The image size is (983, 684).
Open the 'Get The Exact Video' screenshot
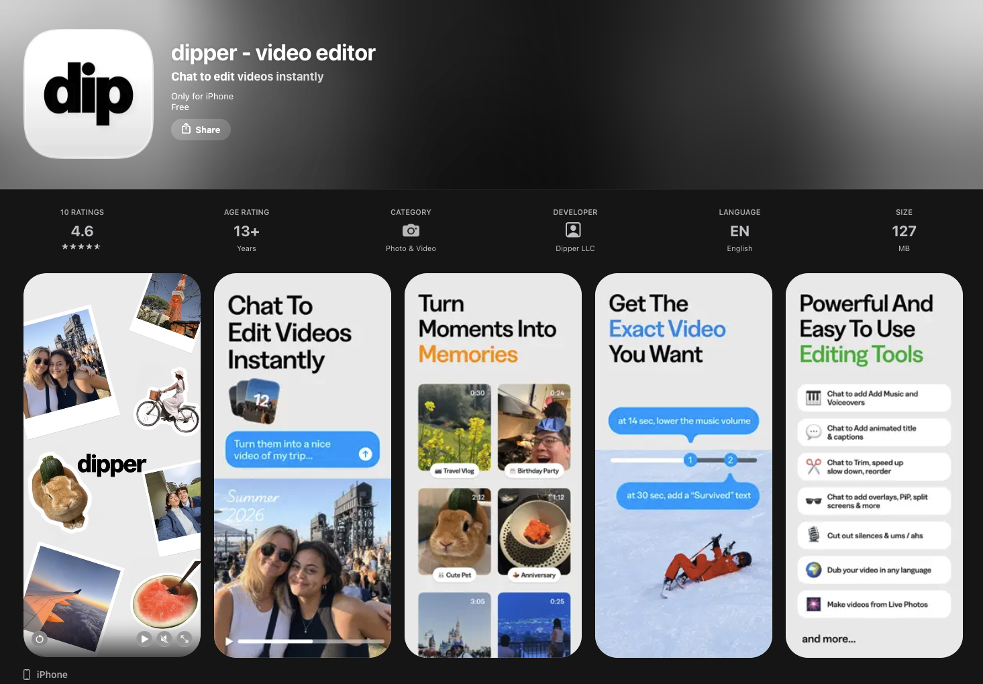pyautogui.click(x=684, y=465)
